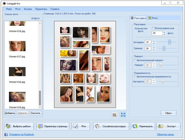Click the Экспорт export button
Image resolution: width=185 pixels, height=140 pixels.
pos(168,126)
